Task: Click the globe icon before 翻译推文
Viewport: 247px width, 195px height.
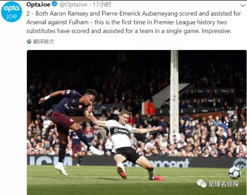Action: [29, 41]
